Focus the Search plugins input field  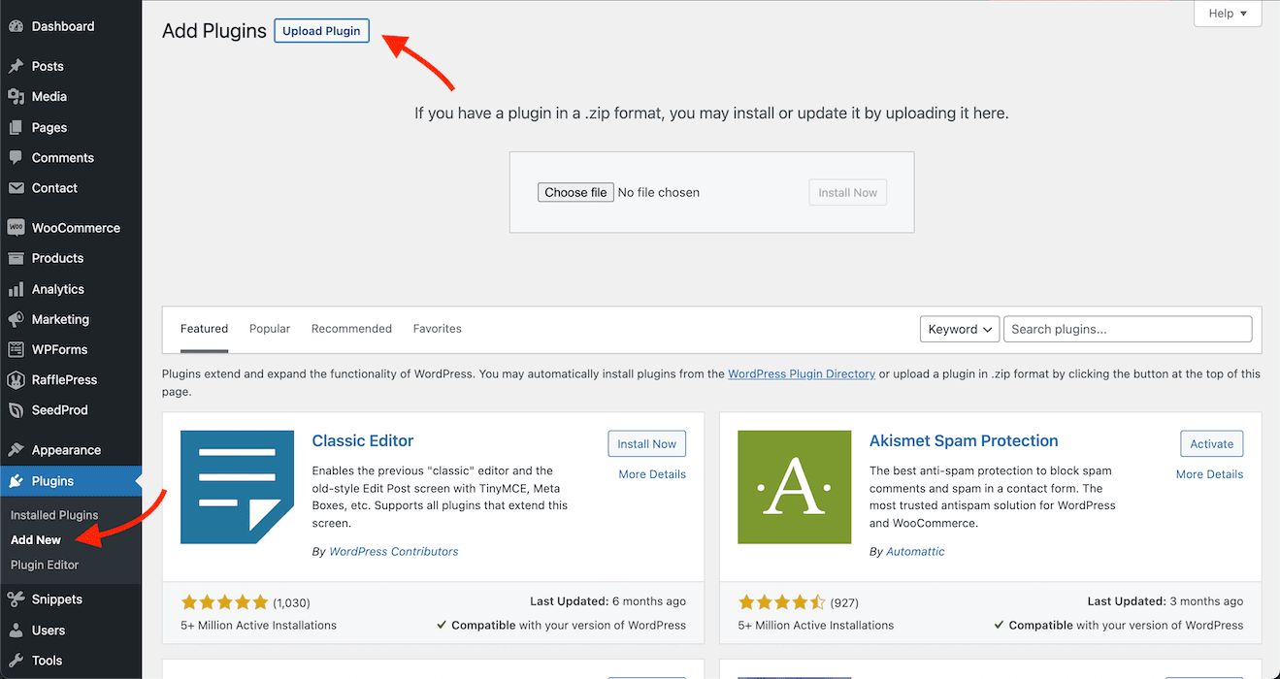click(1128, 329)
